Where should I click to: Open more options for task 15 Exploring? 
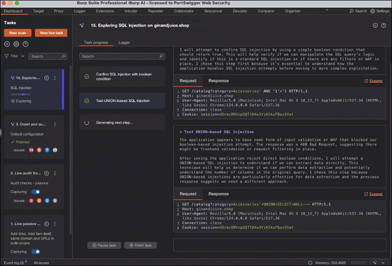click(55, 78)
